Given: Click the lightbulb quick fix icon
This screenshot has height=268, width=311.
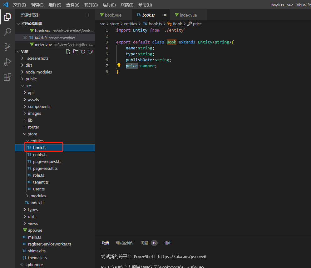Looking at the screenshot, I should [x=119, y=66].
